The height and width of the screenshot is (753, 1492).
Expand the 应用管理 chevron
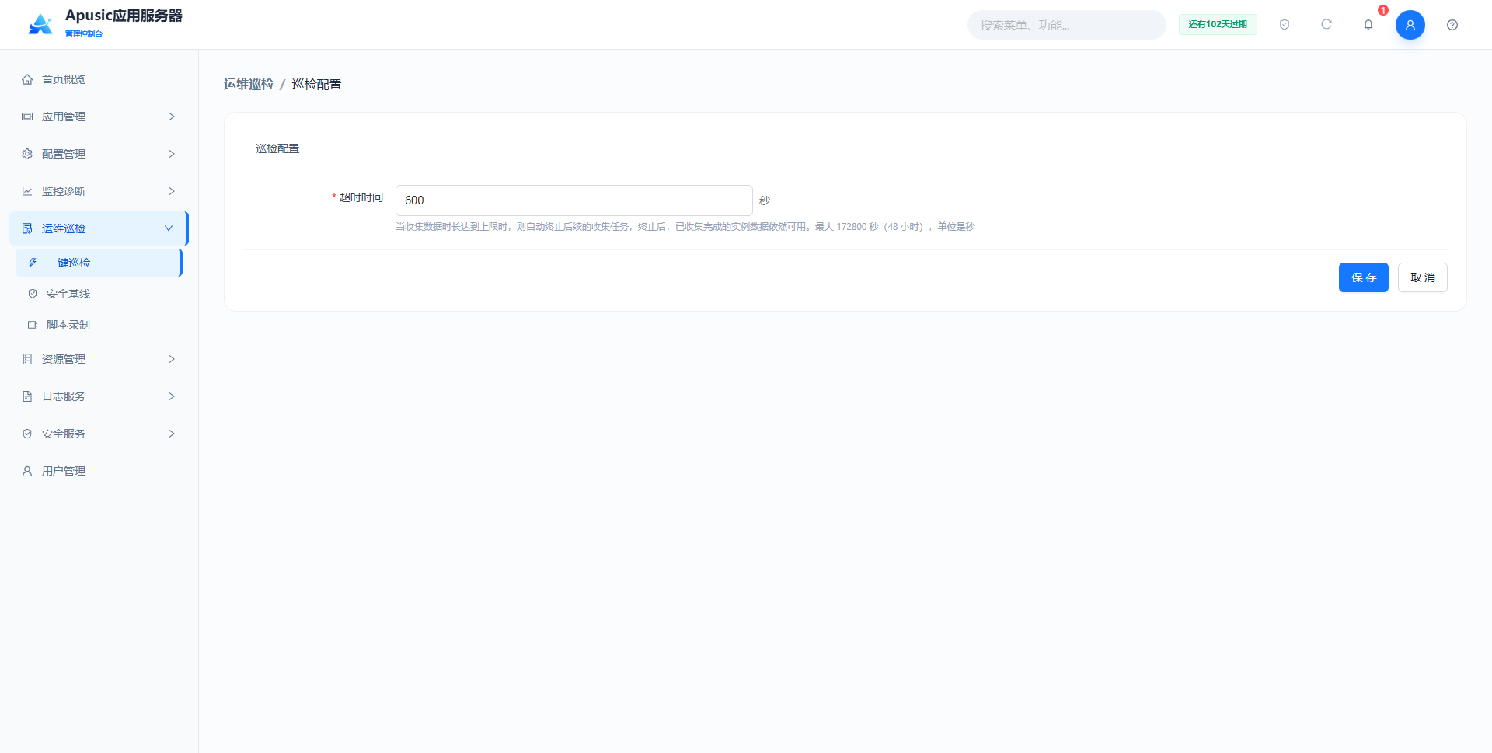pos(172,117)
